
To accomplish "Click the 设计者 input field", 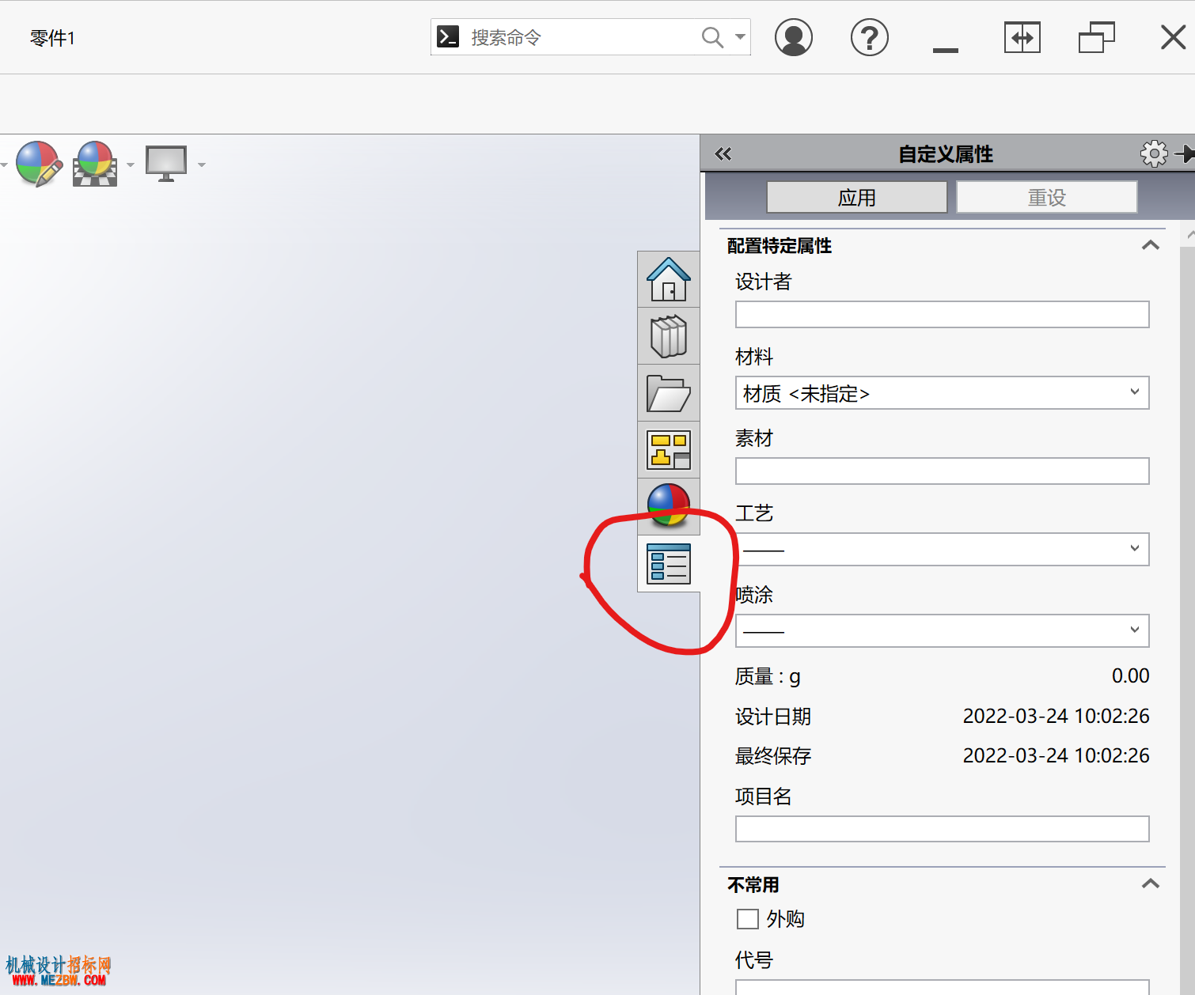I will click(x=943, y=314).
